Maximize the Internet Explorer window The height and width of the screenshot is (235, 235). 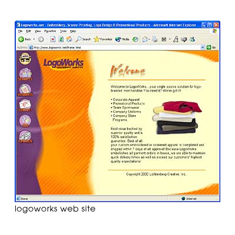click(x=210, y=25)
